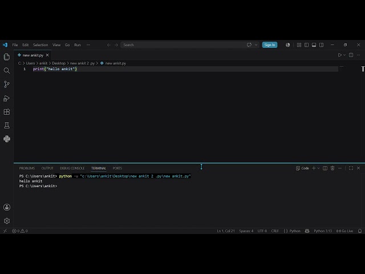Click Go Live in the status bar
Screen dimensions: 365x274
(x=344, y=231)
